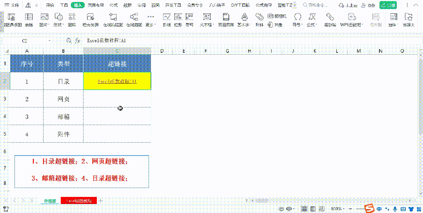Switch to the 公式 formulas tab
Viewport: 423px width, 213px height.
click(114, 5)
